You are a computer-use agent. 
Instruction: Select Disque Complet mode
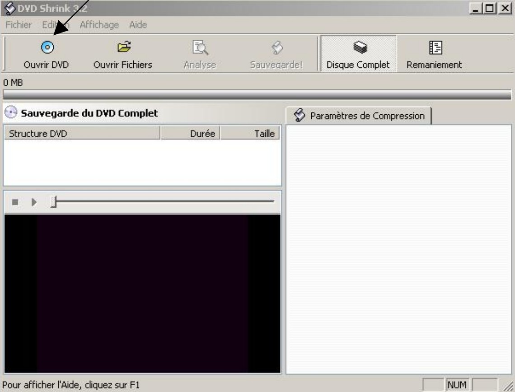[x=358, y=54]
